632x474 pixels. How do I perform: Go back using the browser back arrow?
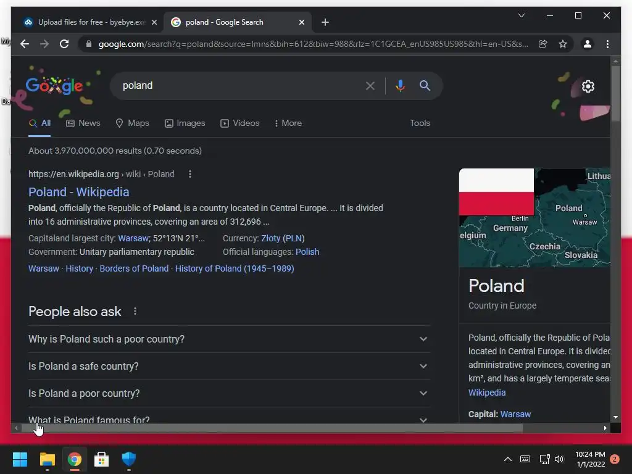click(25, 44)
